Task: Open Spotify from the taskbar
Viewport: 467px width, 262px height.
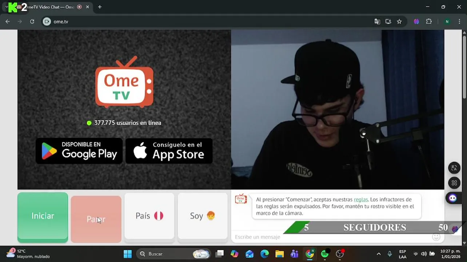Action: coord(325,254)
